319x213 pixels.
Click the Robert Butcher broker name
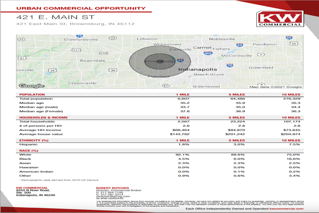coord(111,188)
